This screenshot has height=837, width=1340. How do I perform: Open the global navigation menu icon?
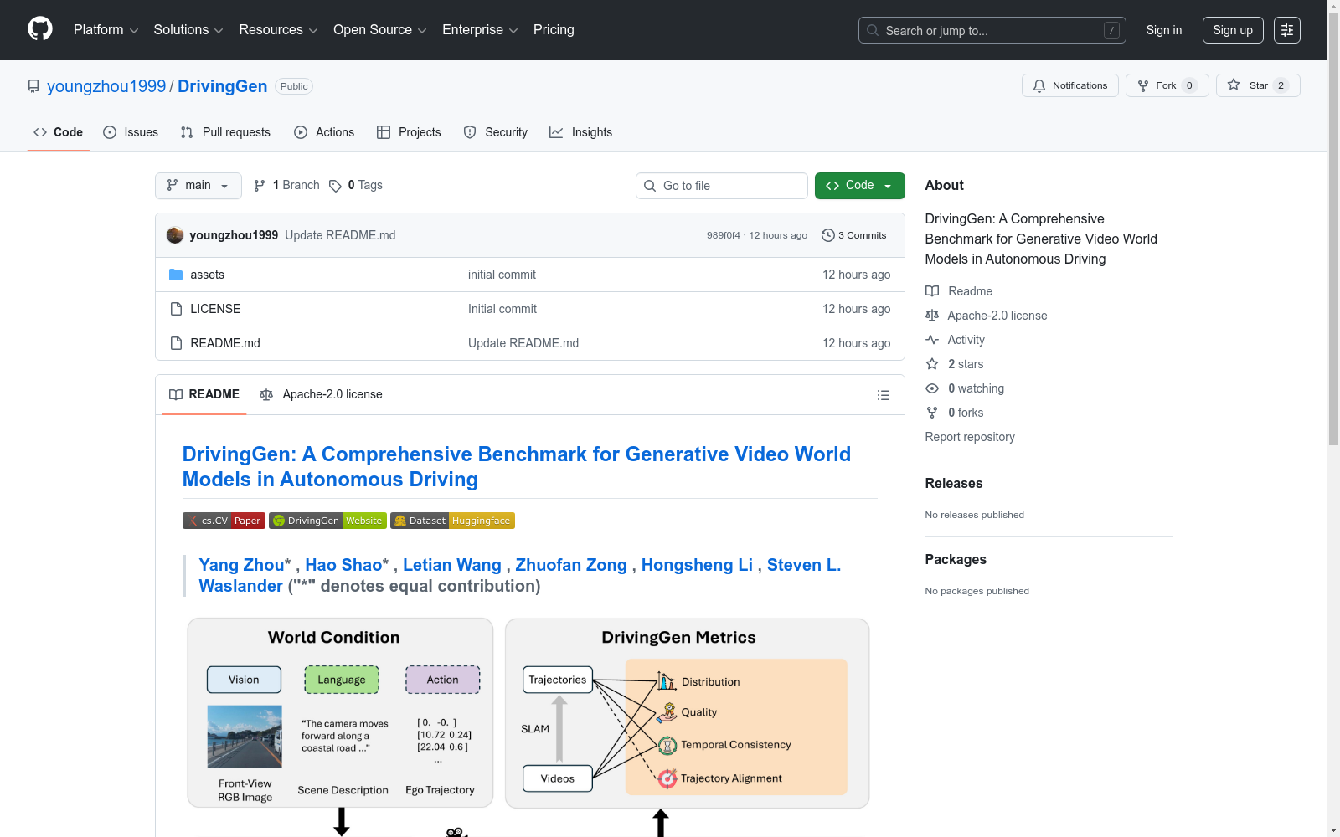pyautogui.click(x=1287, y=30)
